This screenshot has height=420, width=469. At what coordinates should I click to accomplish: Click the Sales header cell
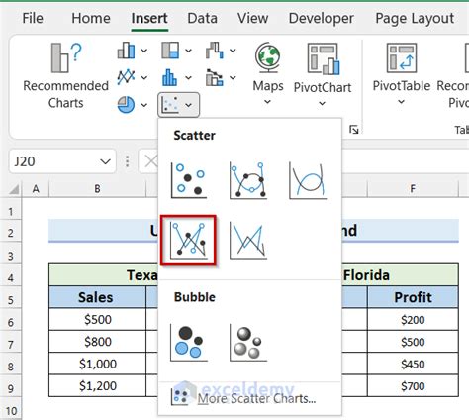pyautogui.click(x=97, y=297)
